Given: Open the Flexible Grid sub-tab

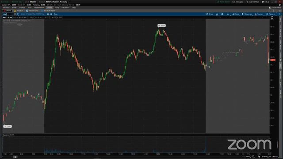Looking at the screenshot, I should point(32,11).
